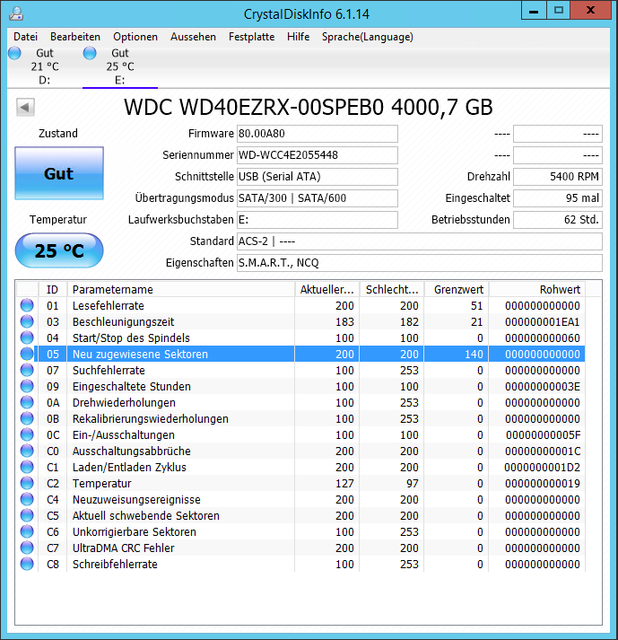The width and height of the screenshot is (618, 640).
Task: Click the Grenzwert value 140
Action: 474,355
